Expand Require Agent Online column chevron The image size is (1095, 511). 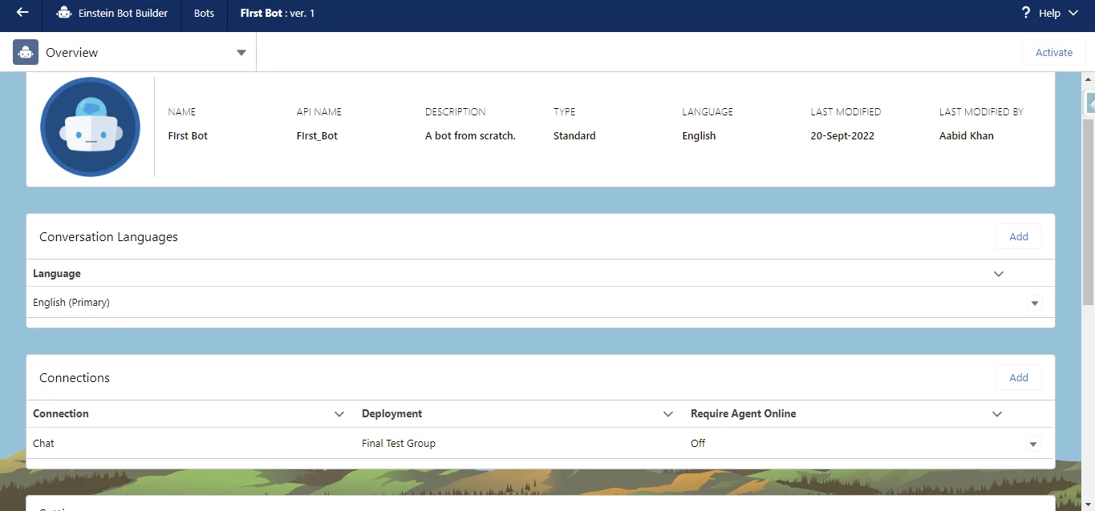click(996, 414)
